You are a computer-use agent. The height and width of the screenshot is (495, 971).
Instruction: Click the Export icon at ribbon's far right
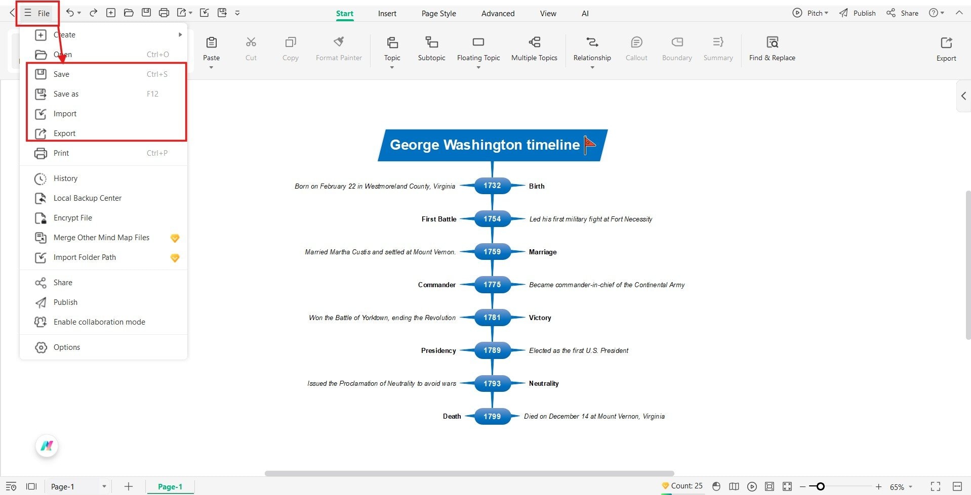pos(946,43)
